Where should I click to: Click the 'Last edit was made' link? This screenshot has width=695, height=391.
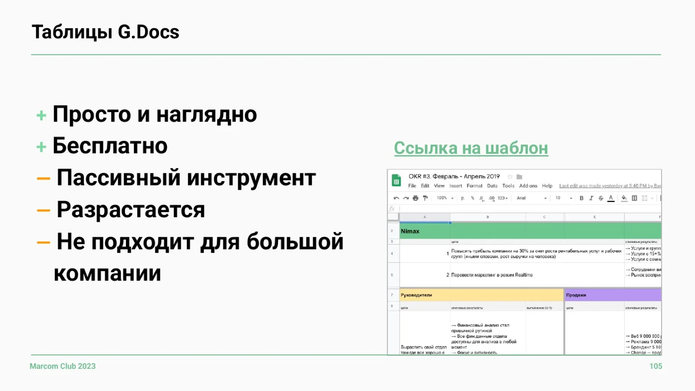[x=610, y=186]
